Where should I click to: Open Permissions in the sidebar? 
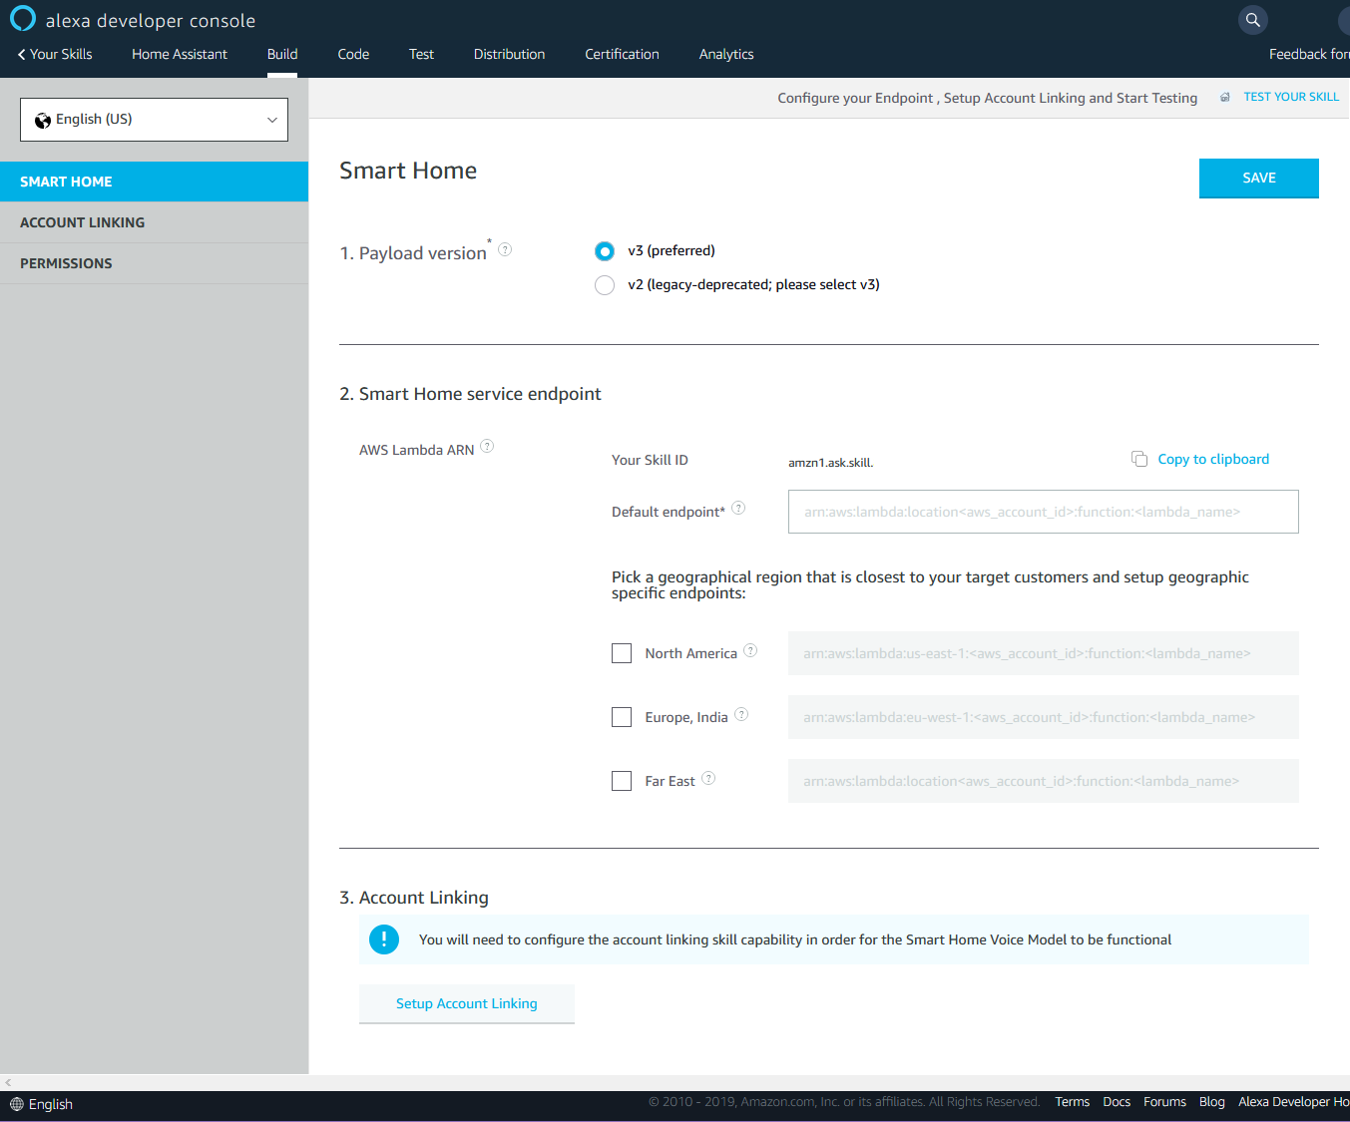[x=154, y=263]
